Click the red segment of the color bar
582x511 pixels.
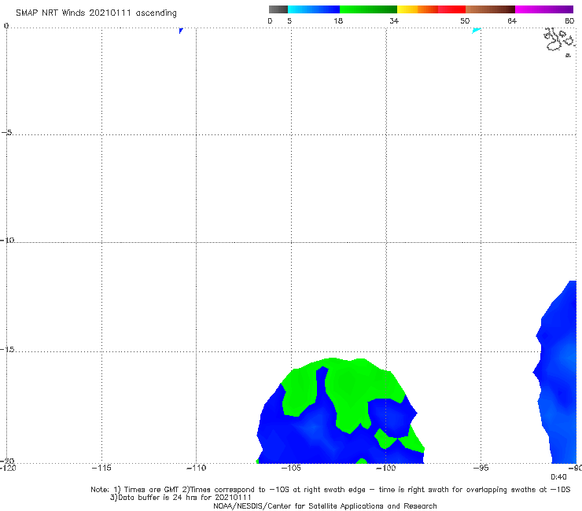(x=451, y=9)
